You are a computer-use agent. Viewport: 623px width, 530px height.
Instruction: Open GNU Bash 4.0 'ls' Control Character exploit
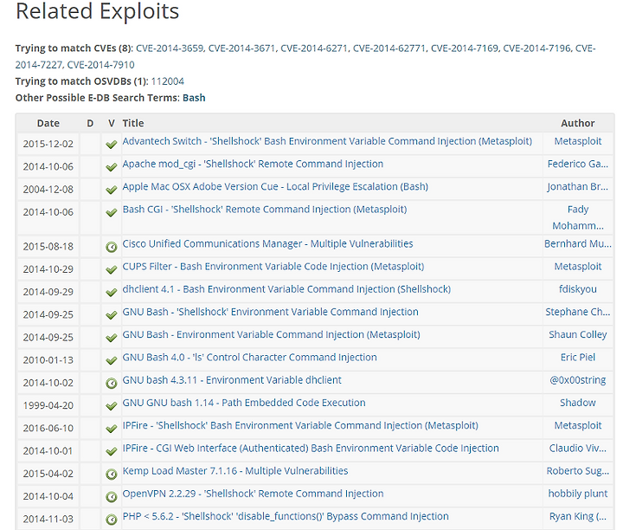[249, 357]
